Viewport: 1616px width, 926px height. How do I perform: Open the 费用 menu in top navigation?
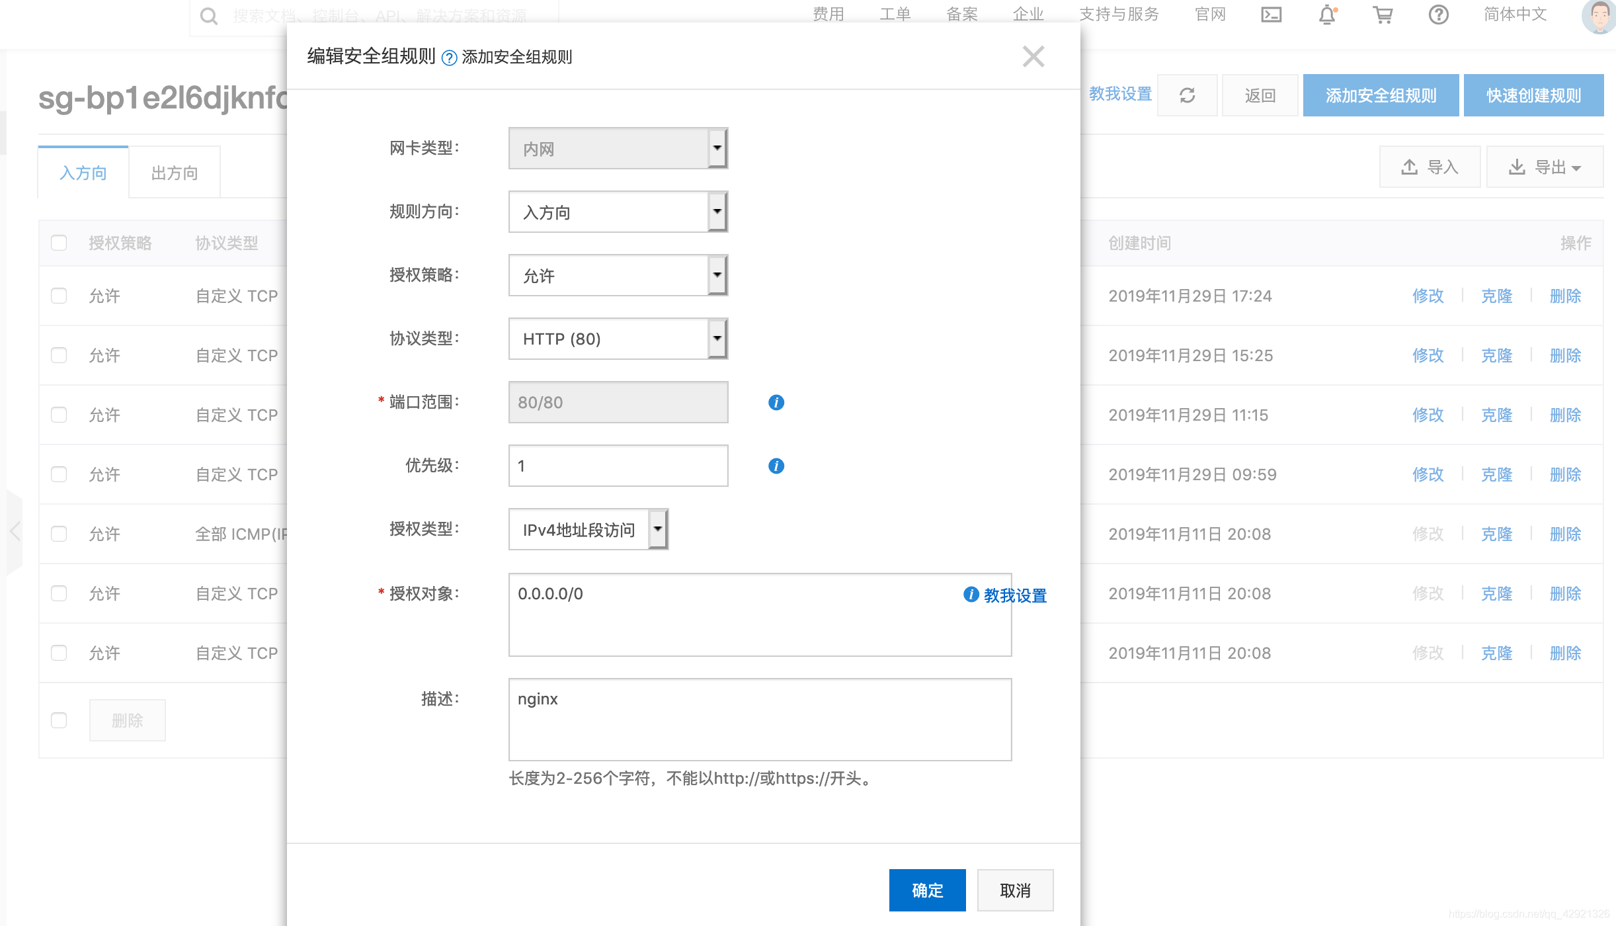click(x=828, y=15)
